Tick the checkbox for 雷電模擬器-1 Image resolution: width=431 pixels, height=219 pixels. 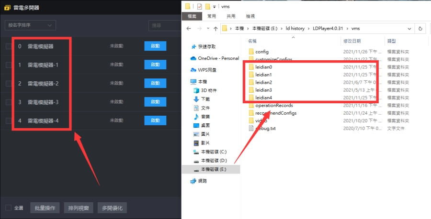9,65
